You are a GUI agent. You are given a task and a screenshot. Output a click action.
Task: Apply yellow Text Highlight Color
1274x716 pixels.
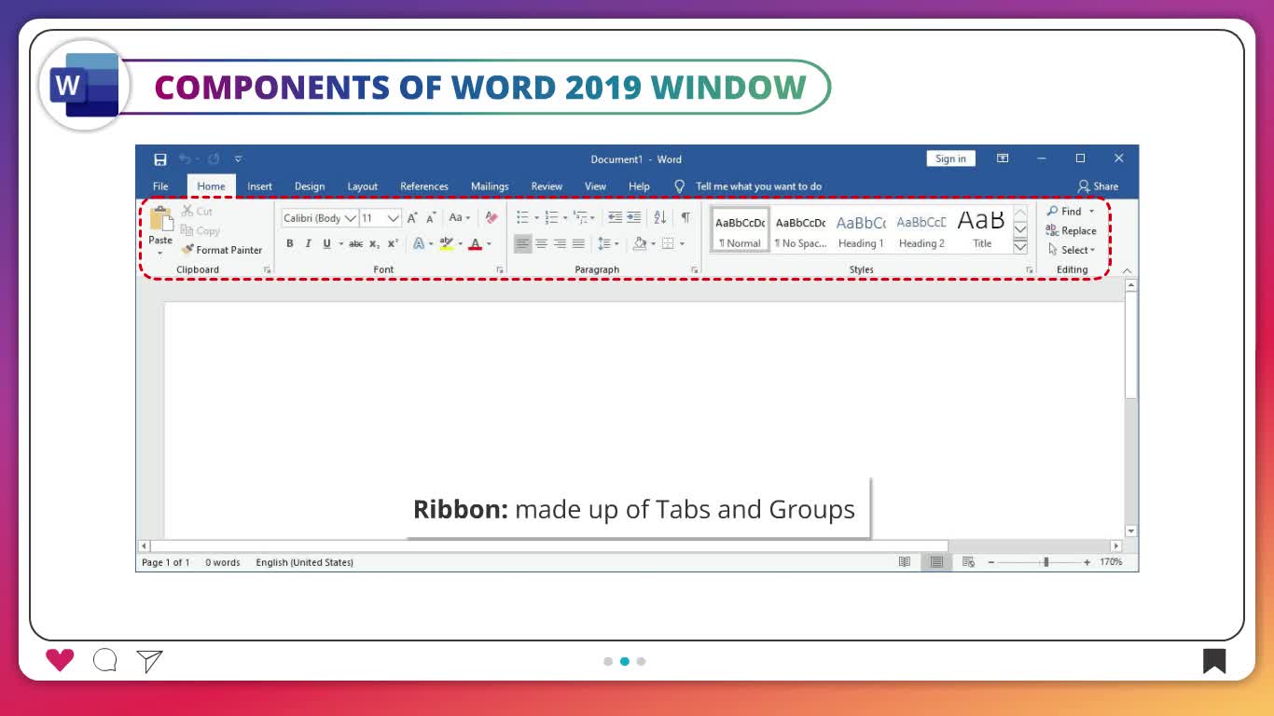pos(447,244)
